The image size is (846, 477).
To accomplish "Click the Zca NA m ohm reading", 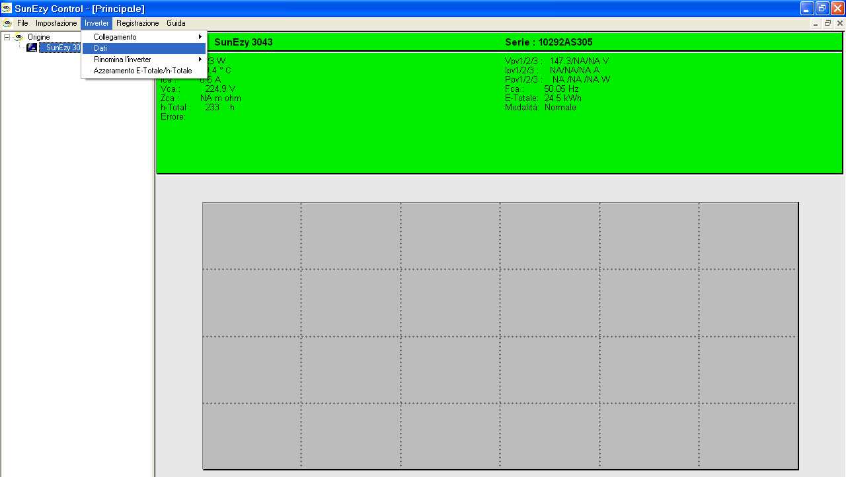I will [x=201, y=98].
